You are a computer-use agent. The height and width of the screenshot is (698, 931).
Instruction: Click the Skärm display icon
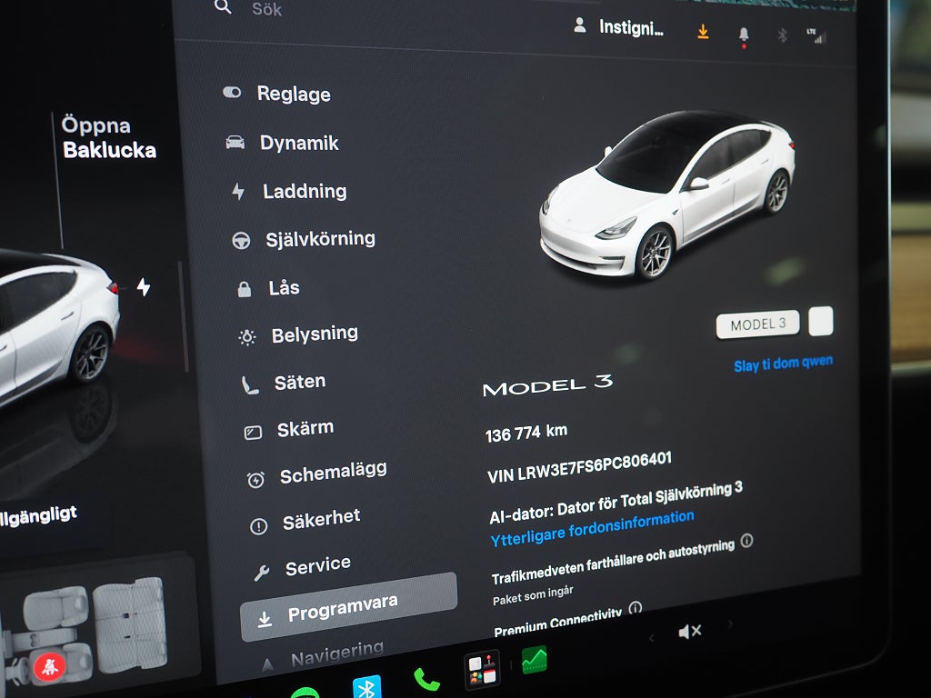[x=253, y=433]
